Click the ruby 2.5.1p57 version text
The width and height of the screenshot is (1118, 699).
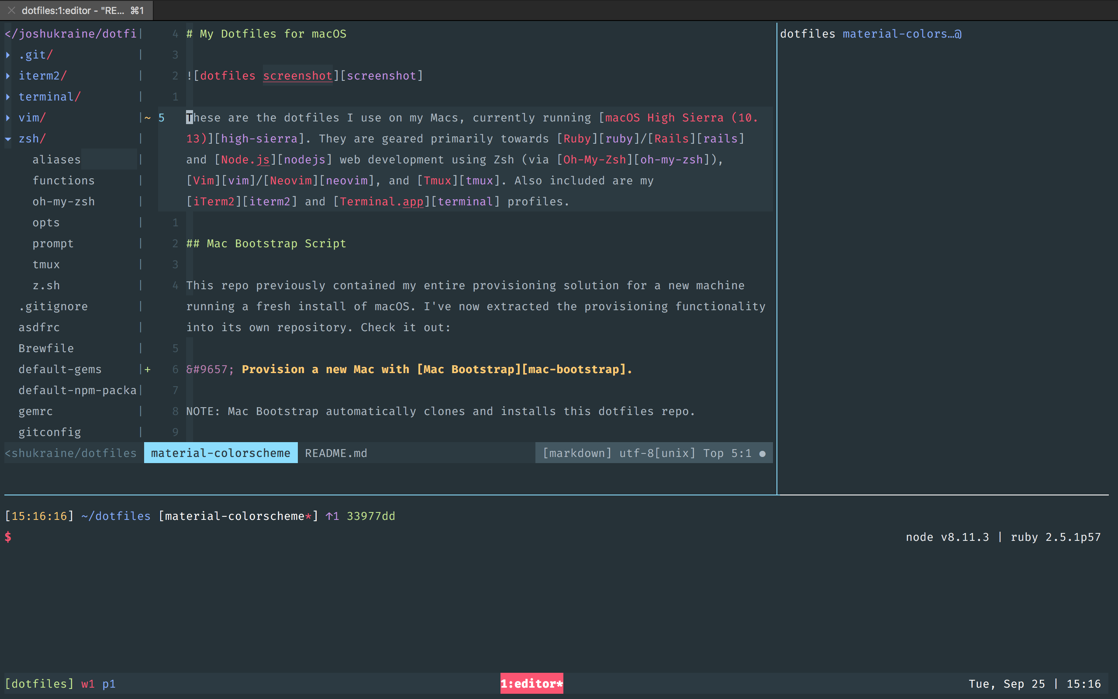(x=1056, y=537)
